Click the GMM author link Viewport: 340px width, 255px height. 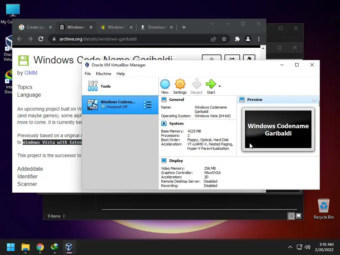pos(31,73)
